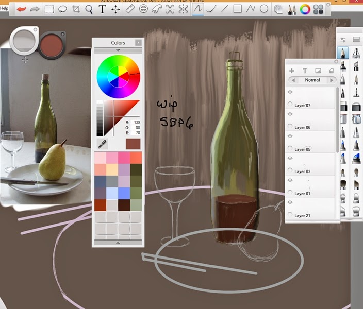This screenshot has width=363, height=309.
Task: Click the red Undo arrow
Action: (x=21, y=9)
